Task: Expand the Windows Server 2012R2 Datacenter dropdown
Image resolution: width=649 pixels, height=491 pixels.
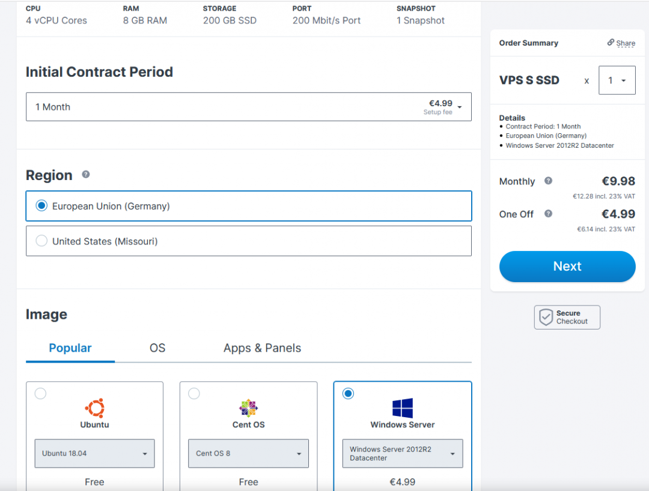Action: 402,454
